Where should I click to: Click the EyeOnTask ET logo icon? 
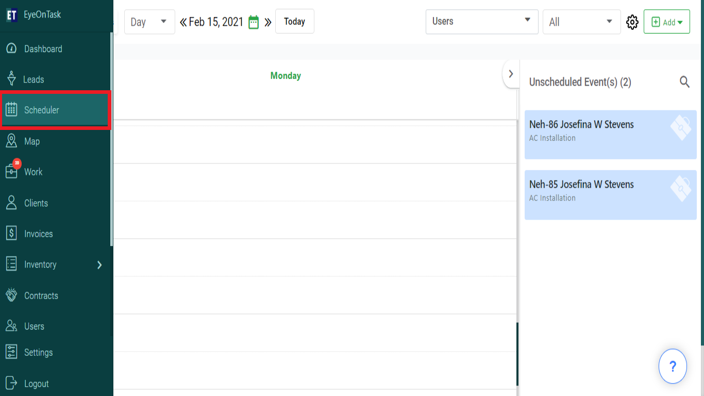12,15
